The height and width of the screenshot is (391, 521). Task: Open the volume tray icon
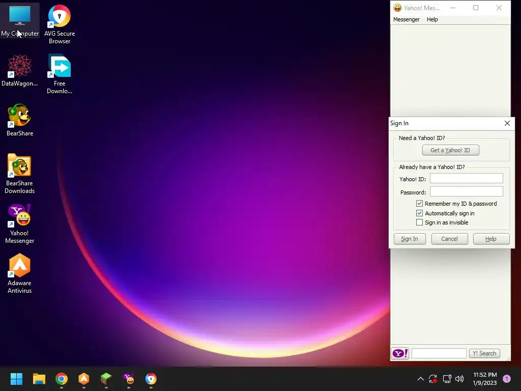[459, 379]
